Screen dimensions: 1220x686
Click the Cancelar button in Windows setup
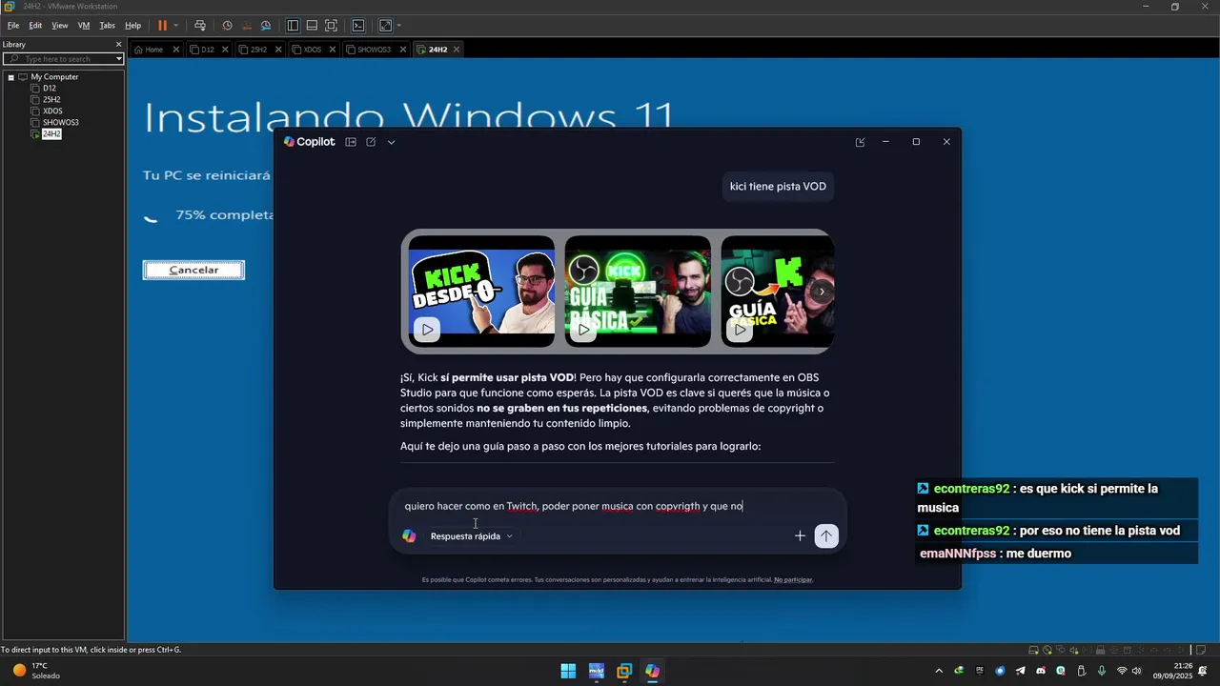193,270
